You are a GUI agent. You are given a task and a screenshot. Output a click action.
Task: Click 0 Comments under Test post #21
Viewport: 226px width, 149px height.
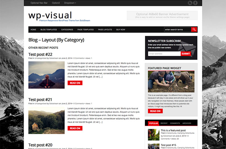79,103
